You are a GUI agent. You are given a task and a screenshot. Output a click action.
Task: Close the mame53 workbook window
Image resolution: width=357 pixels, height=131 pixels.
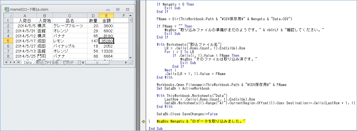click(128, 10)
